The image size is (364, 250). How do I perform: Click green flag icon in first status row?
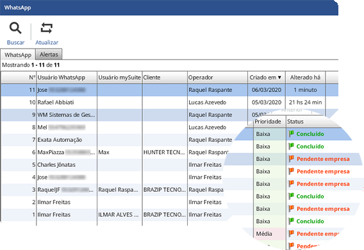(x=291, y=134)
